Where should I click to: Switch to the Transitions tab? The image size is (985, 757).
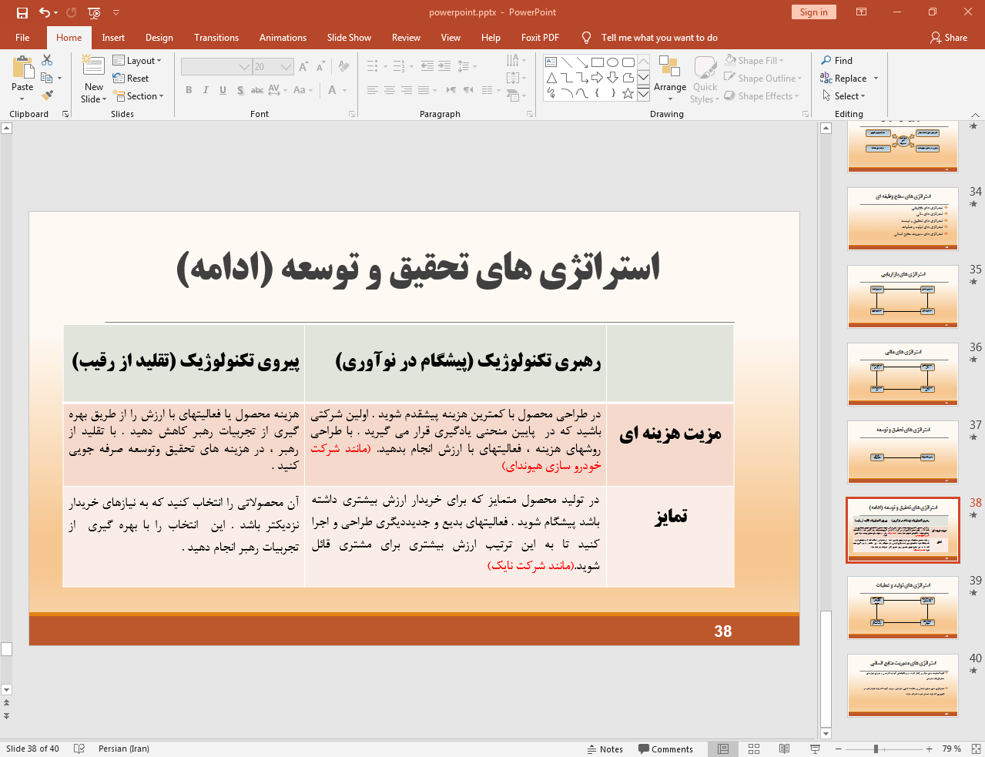pyautogui.click(x=216, y=37)
